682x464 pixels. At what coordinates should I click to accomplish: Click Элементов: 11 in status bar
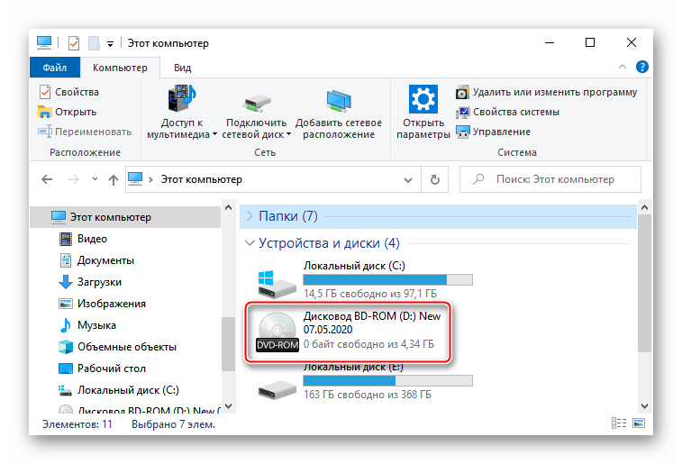[77, 424]
